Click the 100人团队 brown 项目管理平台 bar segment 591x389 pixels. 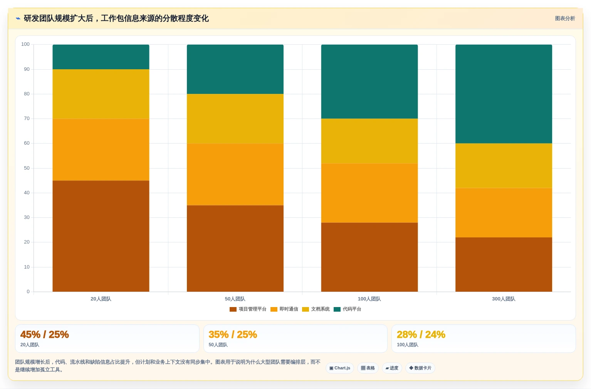(x=369, y=257)
